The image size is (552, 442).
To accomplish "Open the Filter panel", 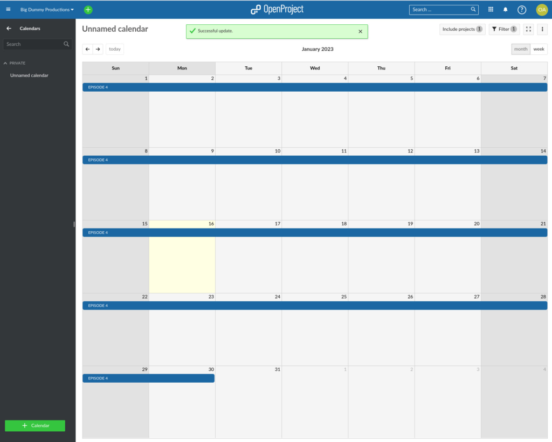I will [x=504, y=29].
